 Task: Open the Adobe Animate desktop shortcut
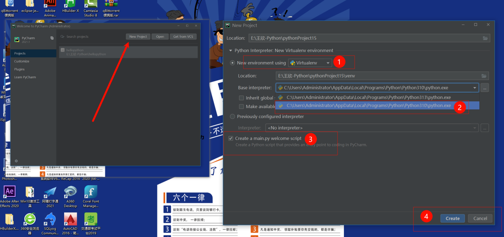click(50, 8)
